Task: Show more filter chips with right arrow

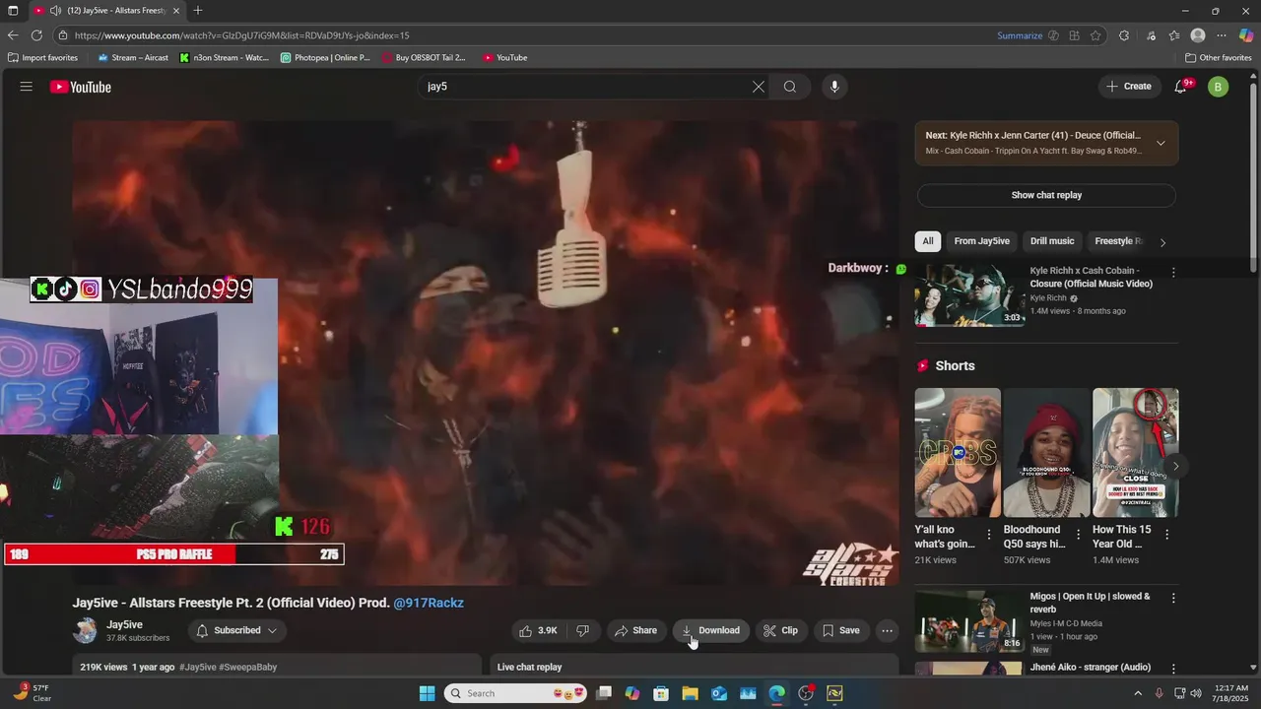Action: [1162, 242]
